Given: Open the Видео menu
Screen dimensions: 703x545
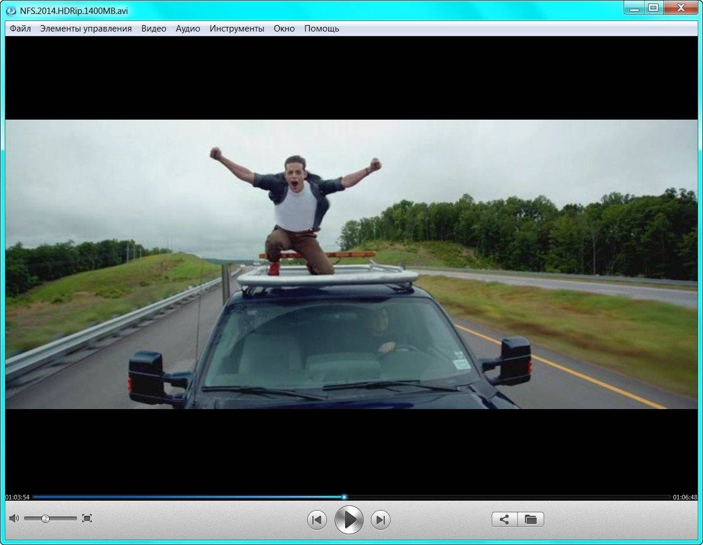Looking at the screenshot, I should click(154, 29).
